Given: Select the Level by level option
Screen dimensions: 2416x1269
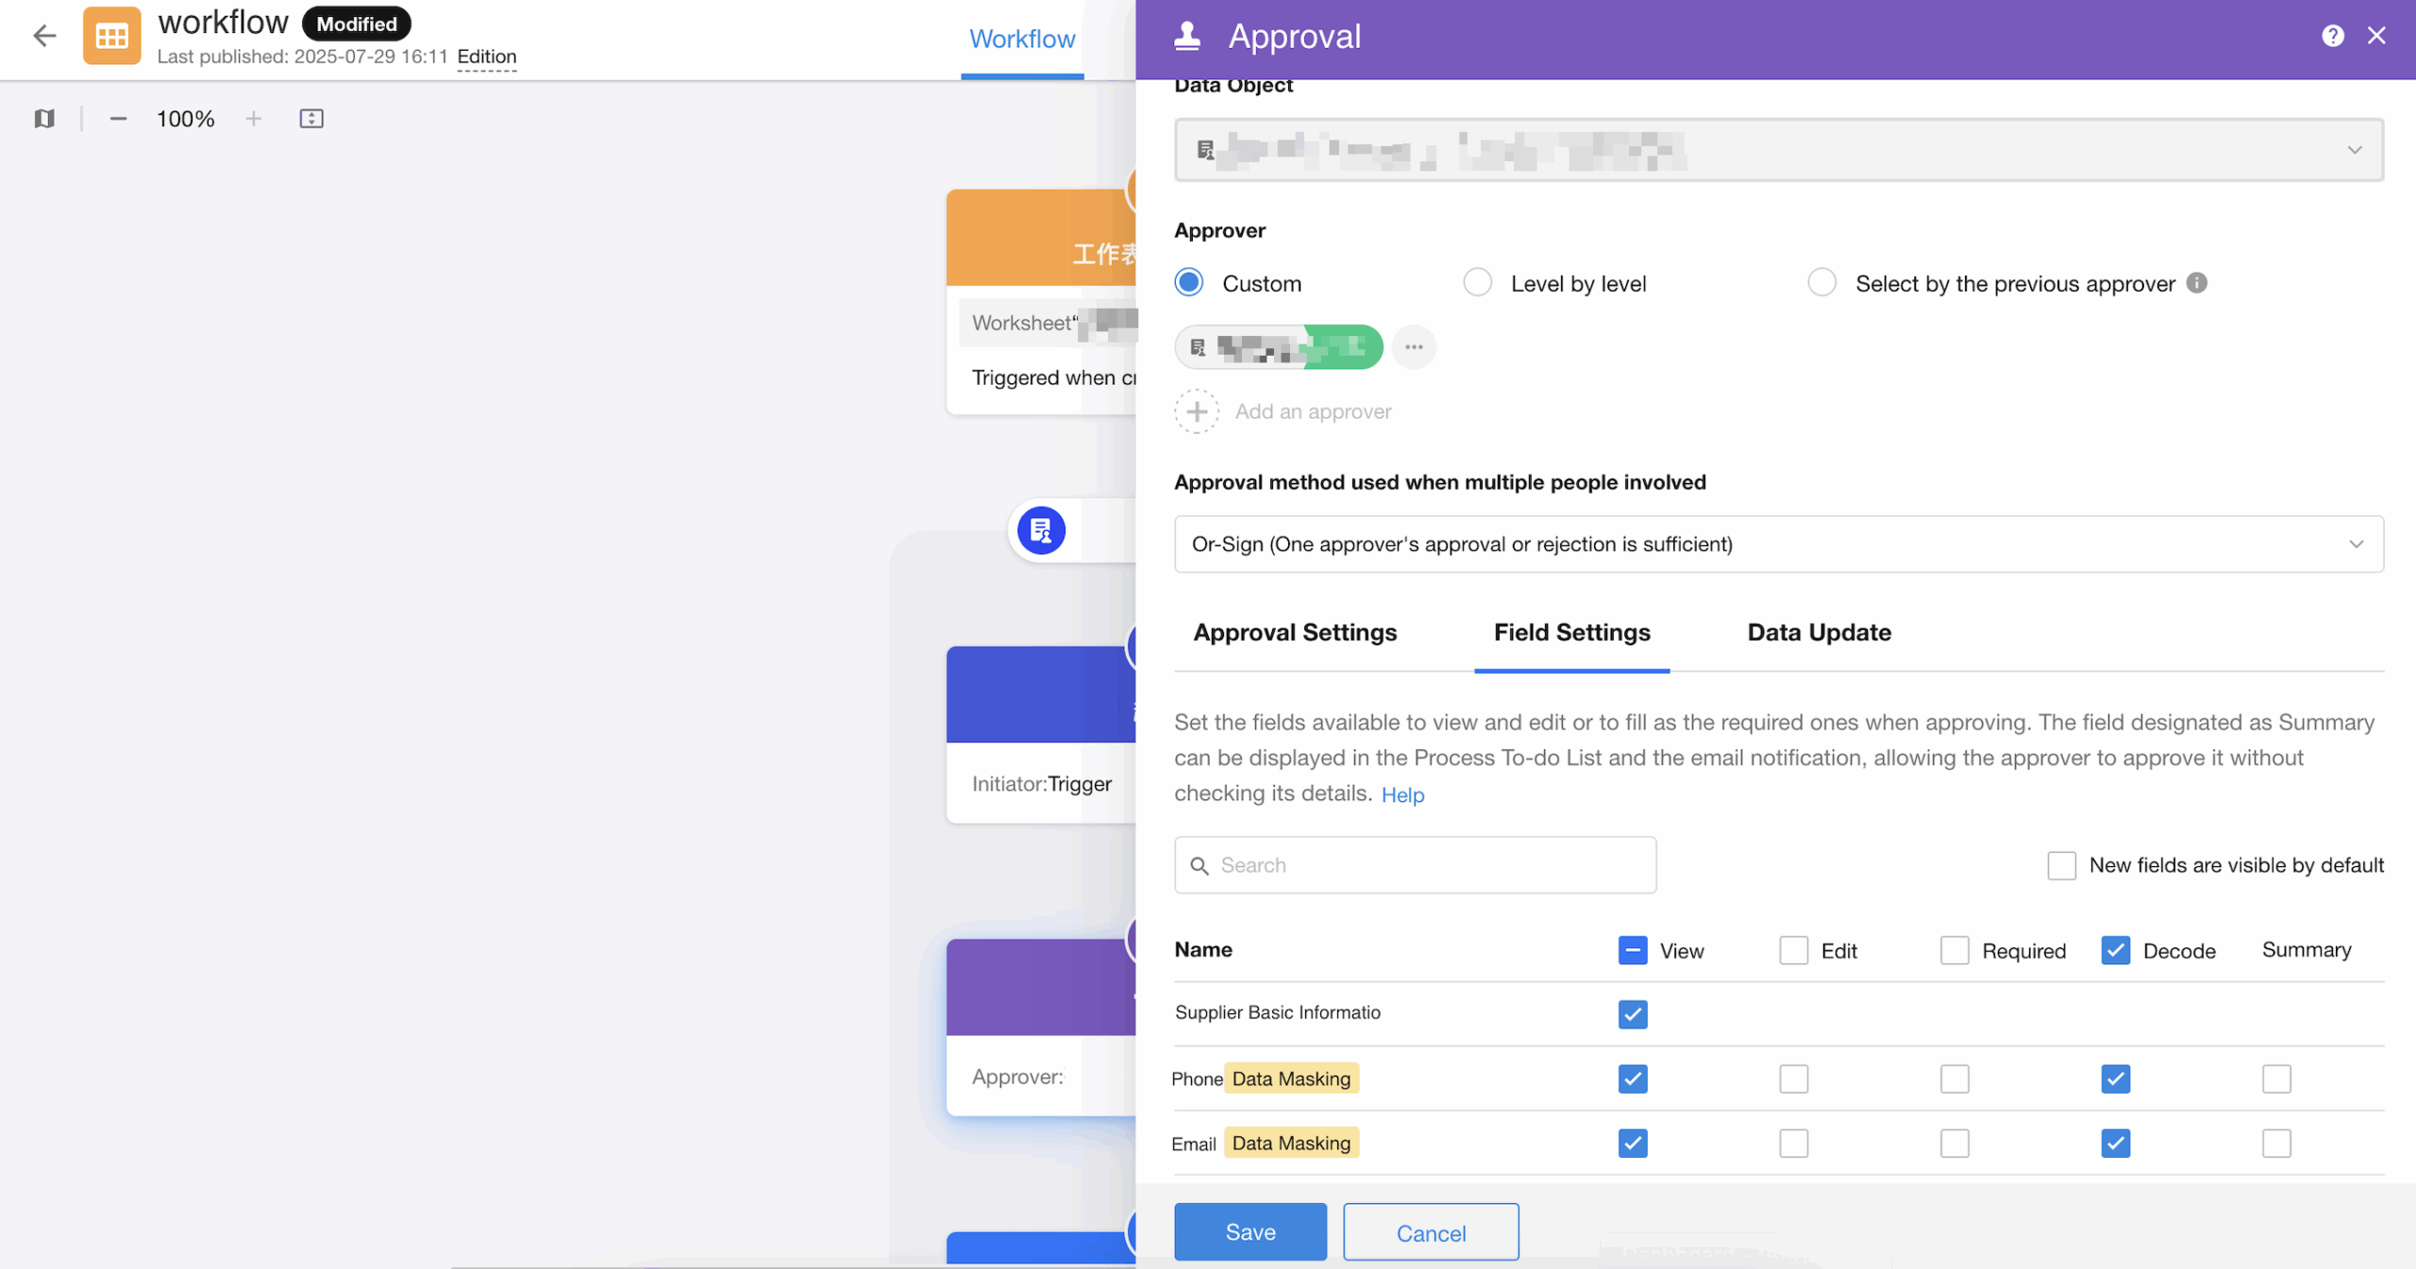Looking at the screenshot, I should point(1478,283).
